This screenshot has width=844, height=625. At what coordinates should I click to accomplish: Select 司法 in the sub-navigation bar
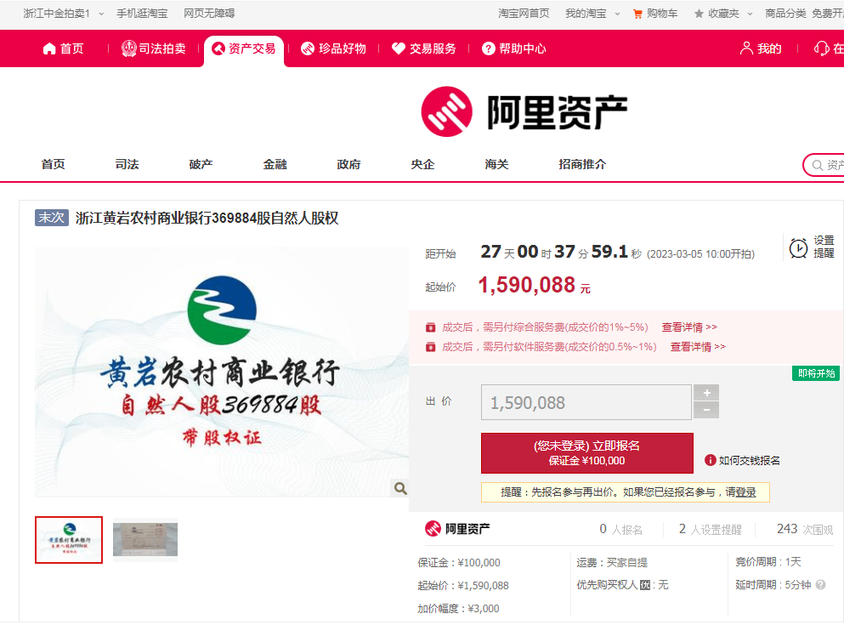point(127,164)
